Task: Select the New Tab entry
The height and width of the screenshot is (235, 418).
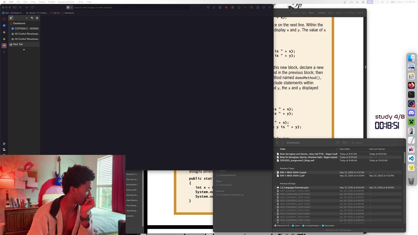Action: pos(24,44)
